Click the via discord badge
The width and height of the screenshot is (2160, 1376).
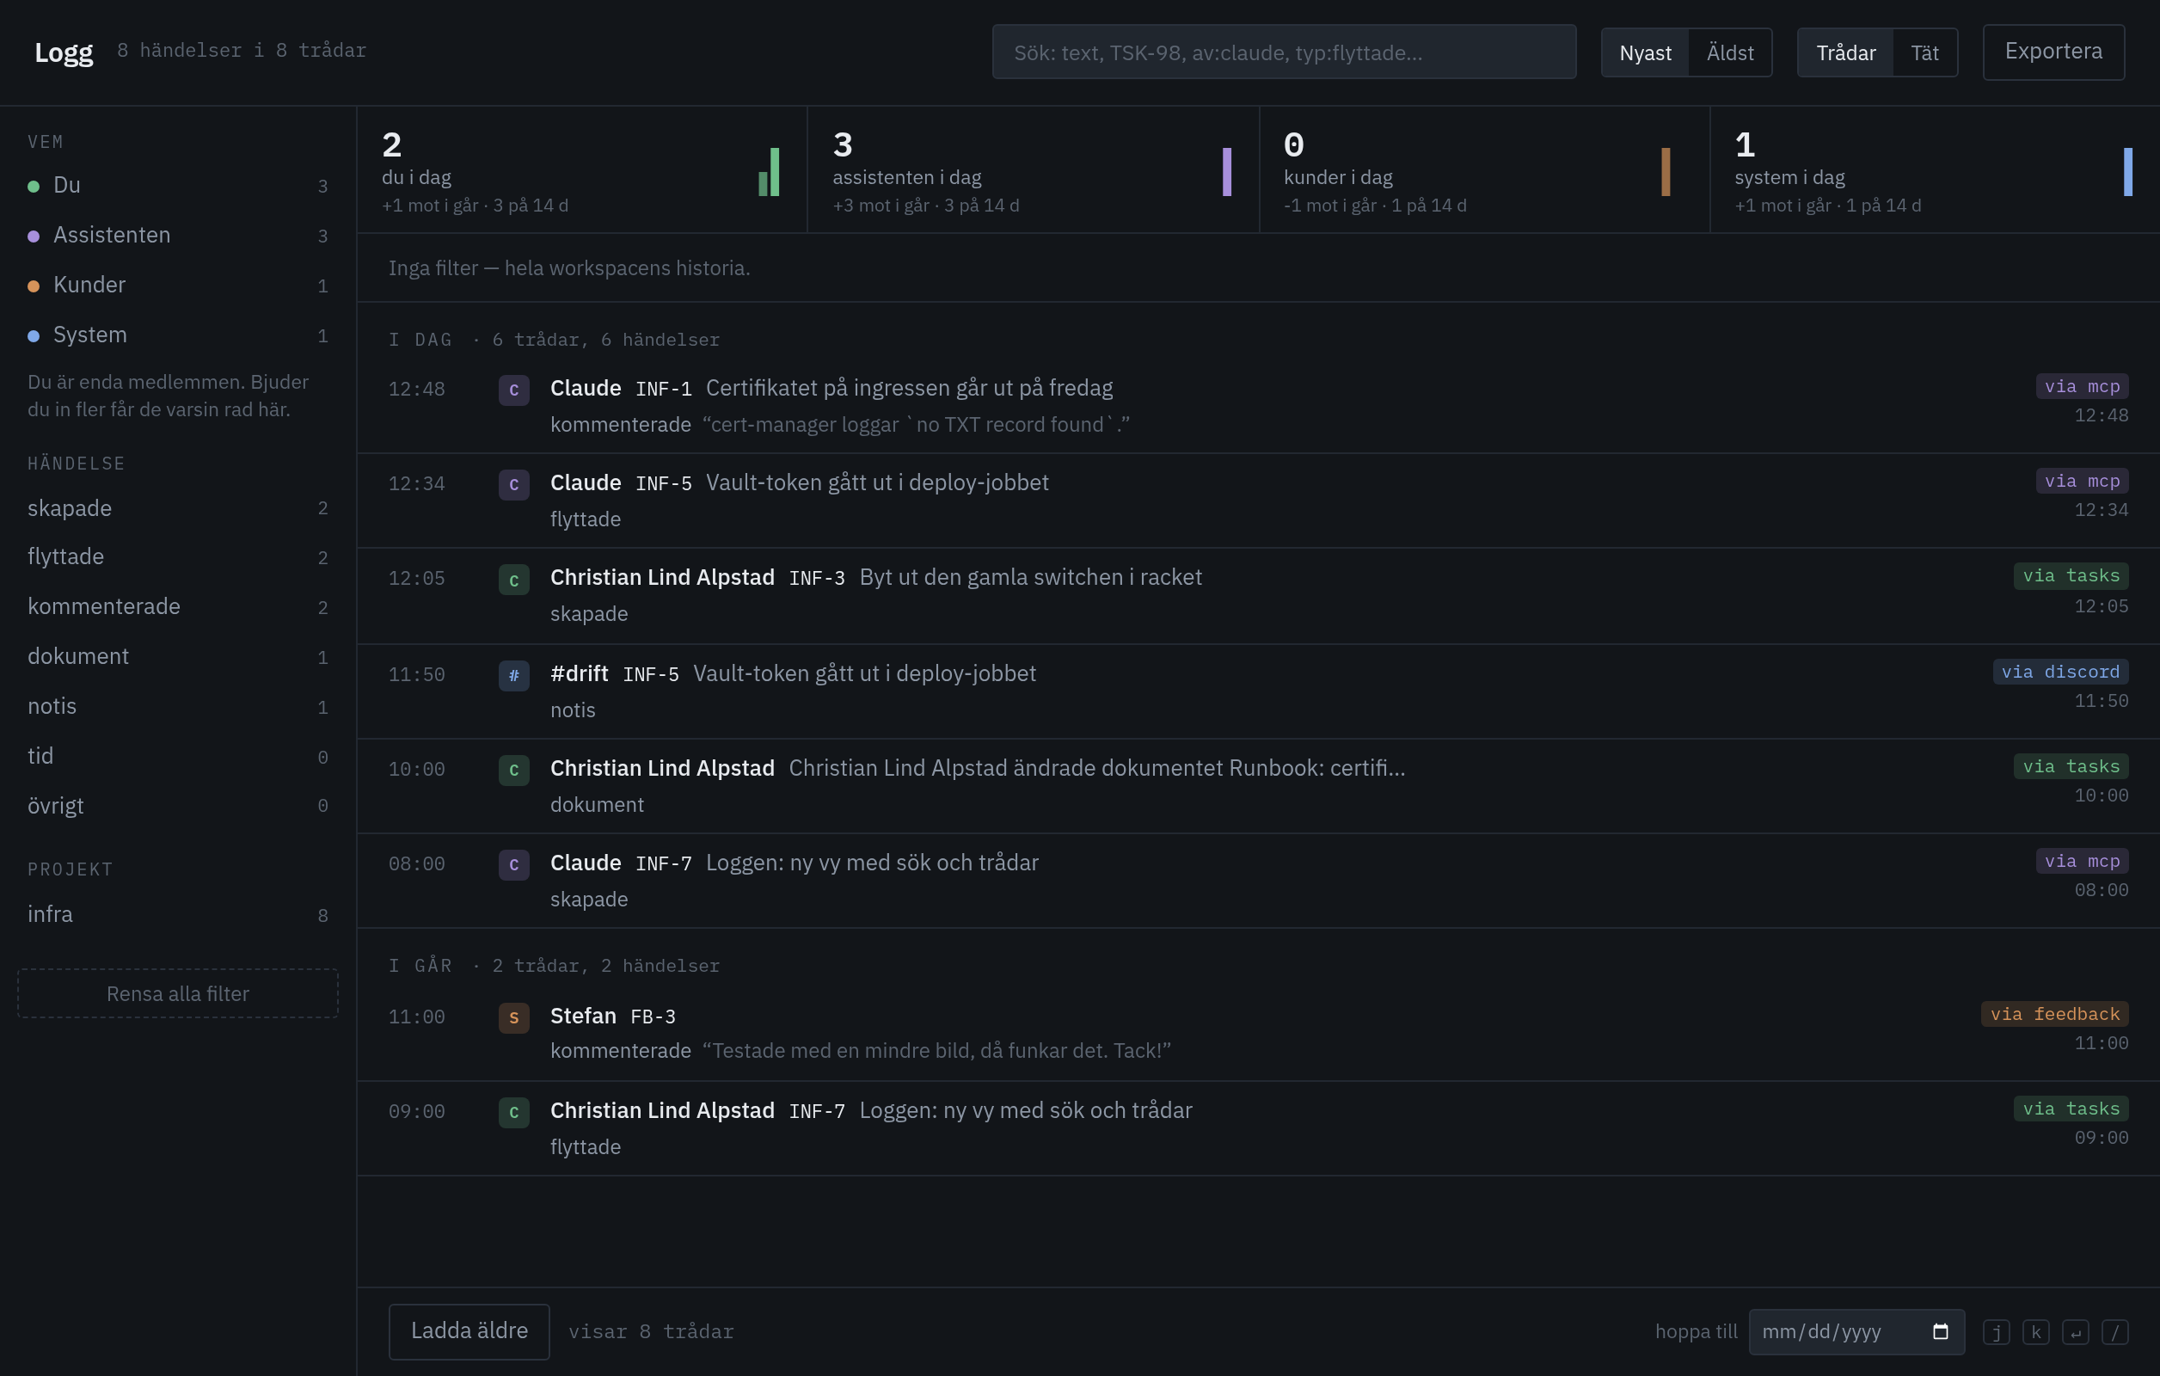click(2060, 672)
